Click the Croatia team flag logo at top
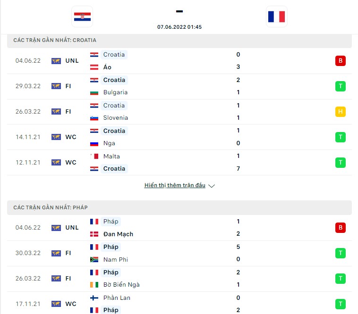Screen dimensions: 358x314 (82, 17)
